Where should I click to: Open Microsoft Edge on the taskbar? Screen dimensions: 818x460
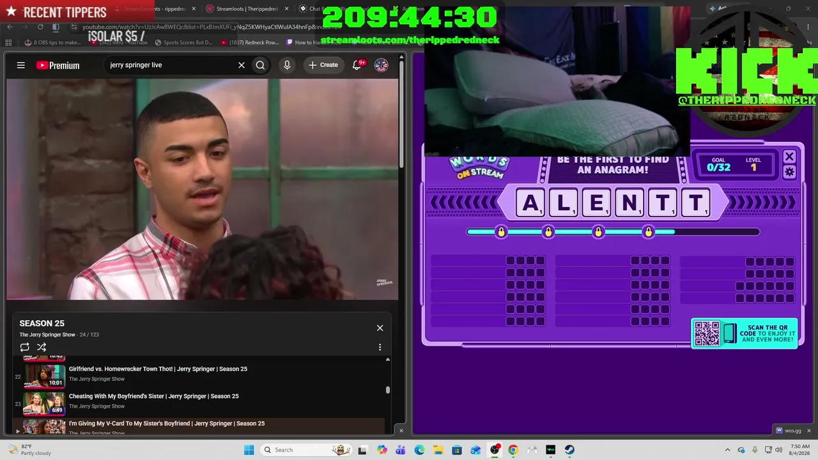coord(419,450)
